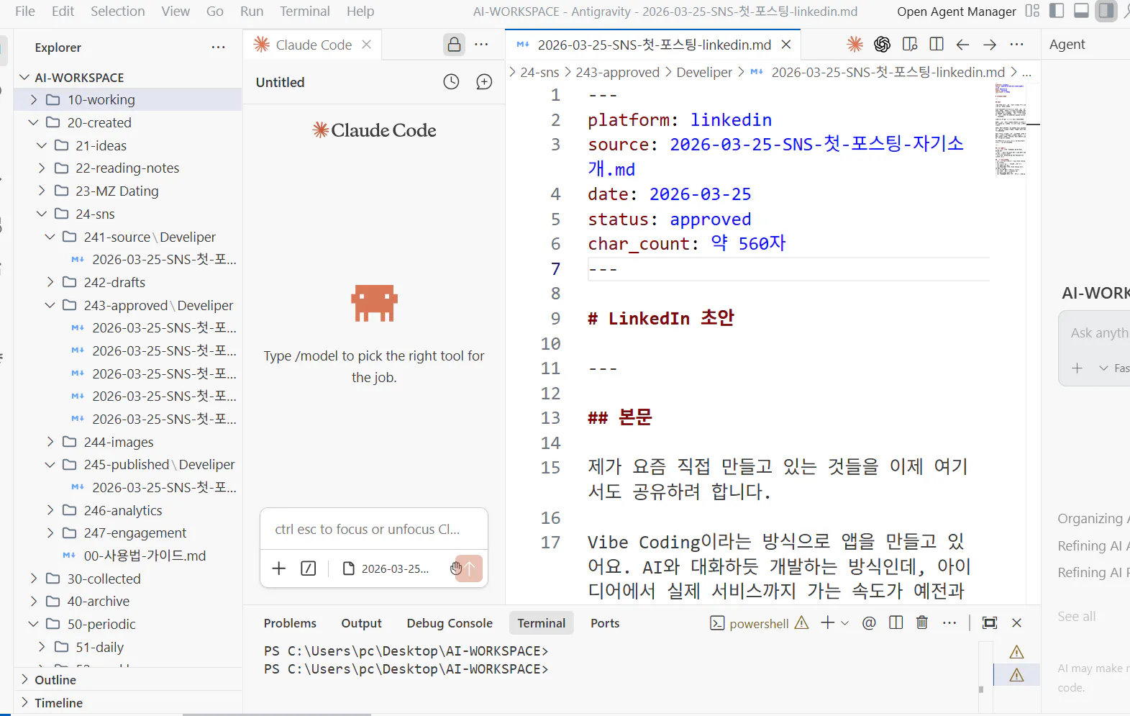Open editor More Actions ellipsis menu
The width and height of the screenshot is (1130, 716).
point(1016,45)
